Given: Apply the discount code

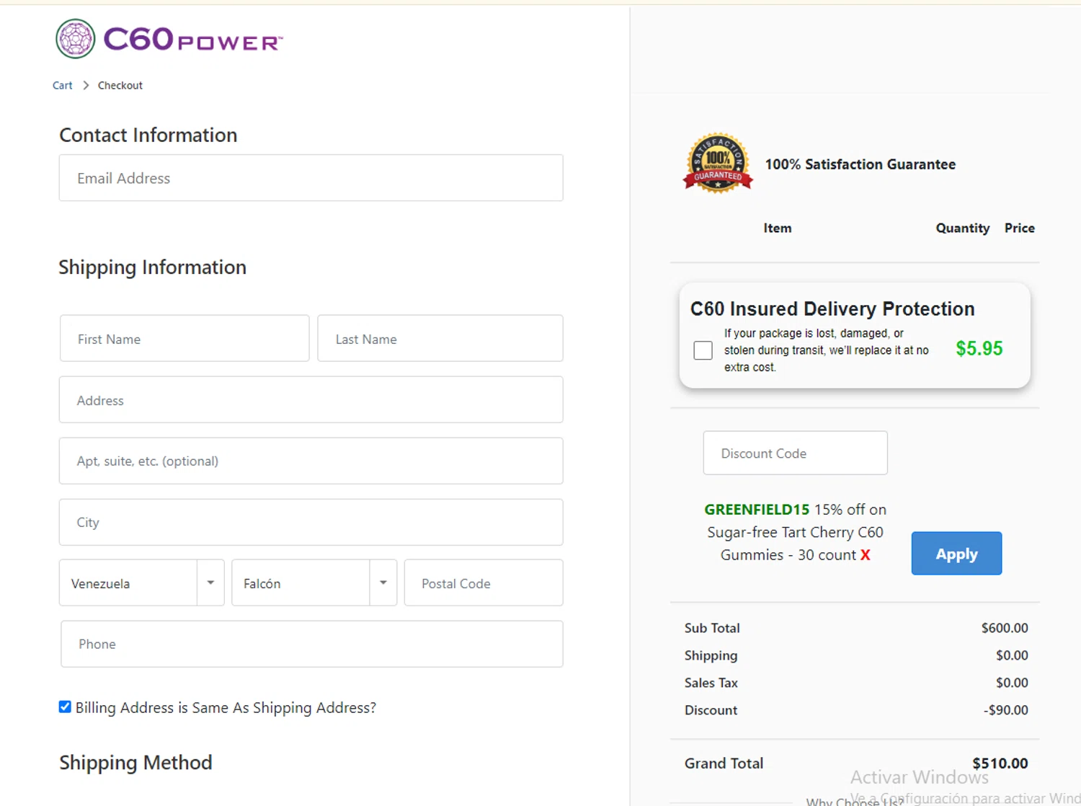Looking at the screenshot, I should (x=956, y=553).
